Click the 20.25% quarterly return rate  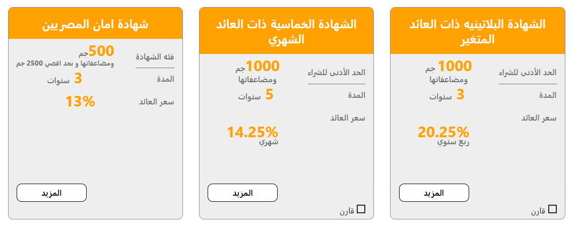click(443, 132)
